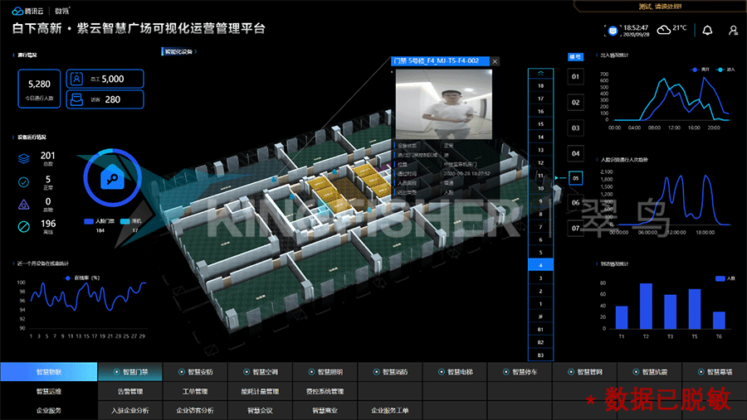Open the 企业服务 main tab
The image size is (747, 420).
49,411
